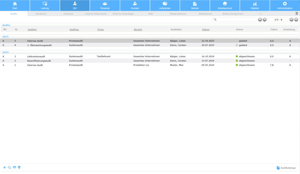Sort by Auditart column header
The image size is (300, 174).
point(32,29)
